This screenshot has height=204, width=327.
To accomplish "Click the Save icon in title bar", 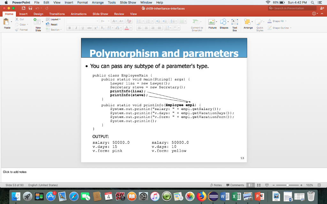I will [x=30, y=8].
